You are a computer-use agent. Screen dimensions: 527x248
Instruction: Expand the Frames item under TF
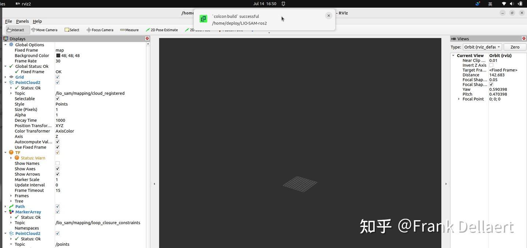(10, 196)
